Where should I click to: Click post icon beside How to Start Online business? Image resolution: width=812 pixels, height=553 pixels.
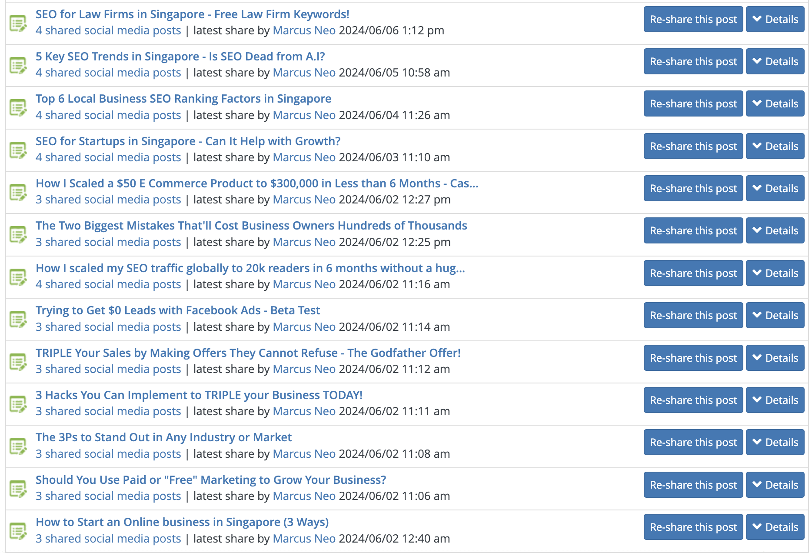pos(18,531)
